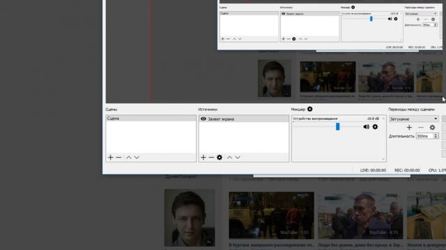Click the blue mixer volume slider handle
Image resolution: width=446 pixels, height=250 pixels.
(337, 126)
